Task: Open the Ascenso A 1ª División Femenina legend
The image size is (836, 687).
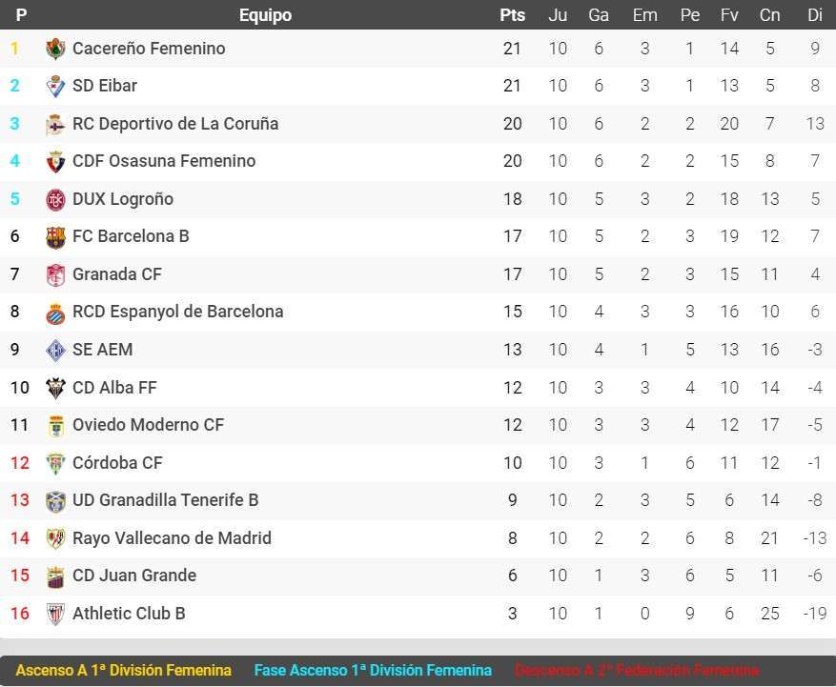Action: (x=124, y=670)
